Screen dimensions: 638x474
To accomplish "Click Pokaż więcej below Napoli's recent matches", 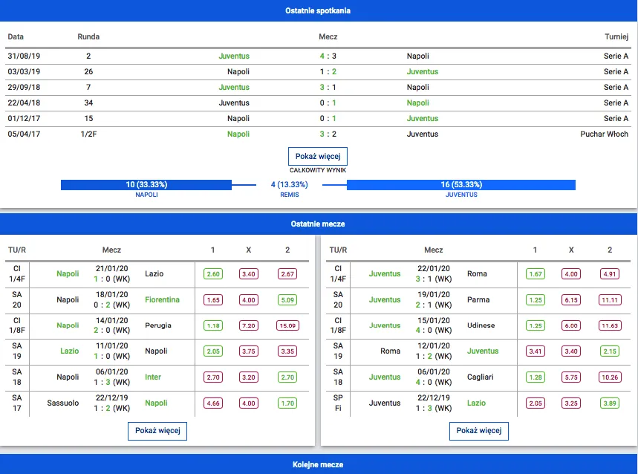I will tap(157, 431).
